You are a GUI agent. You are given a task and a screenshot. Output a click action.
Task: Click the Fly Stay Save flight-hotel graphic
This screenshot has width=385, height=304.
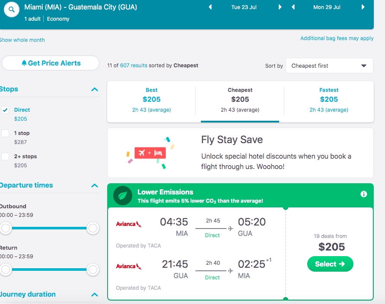[150, 153]
